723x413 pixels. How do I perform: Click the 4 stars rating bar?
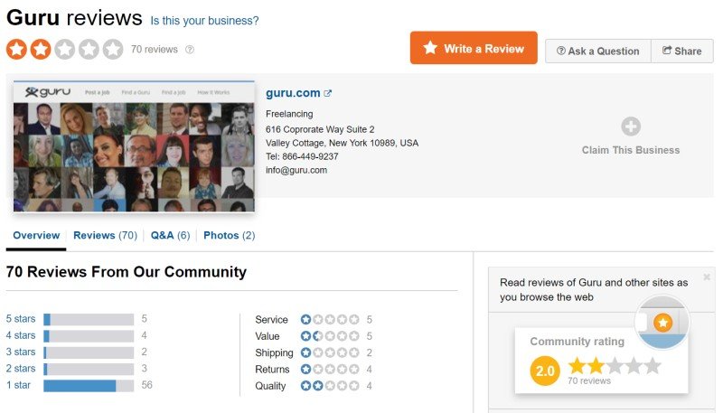[x=89, y=336]
